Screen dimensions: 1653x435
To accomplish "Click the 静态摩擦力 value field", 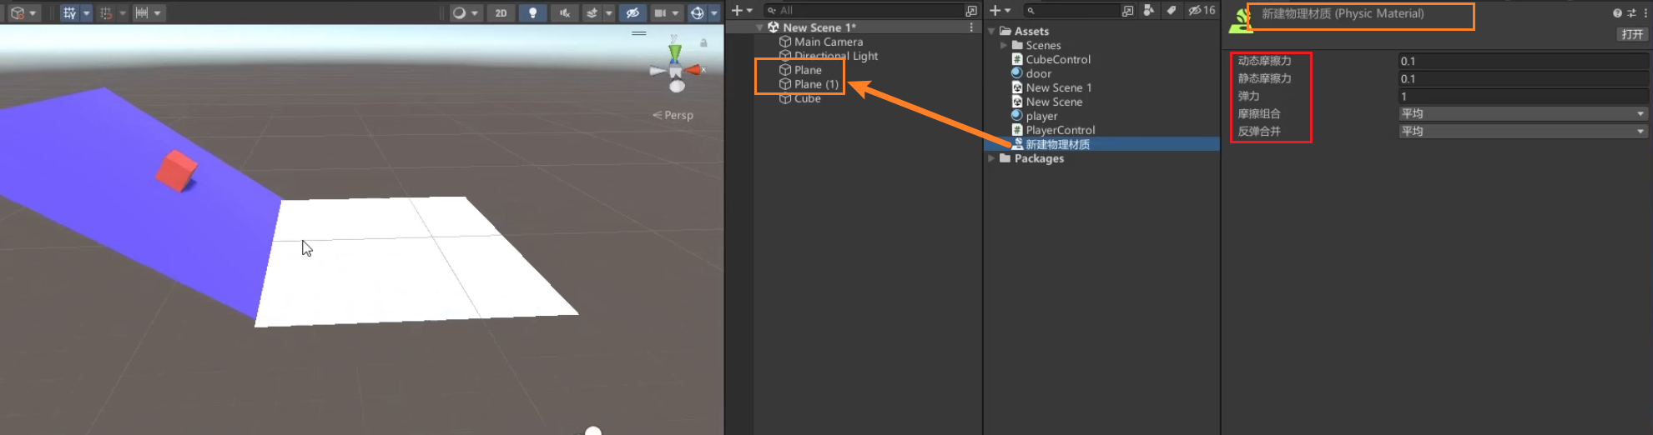I will click(1523, 78).
